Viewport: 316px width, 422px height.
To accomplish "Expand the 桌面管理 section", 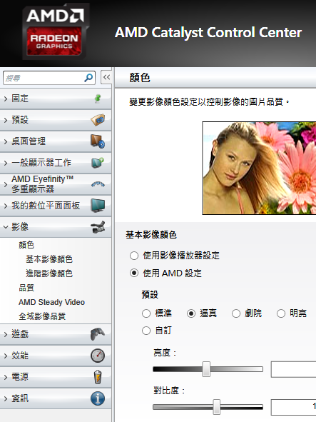I will pos(56,141).
